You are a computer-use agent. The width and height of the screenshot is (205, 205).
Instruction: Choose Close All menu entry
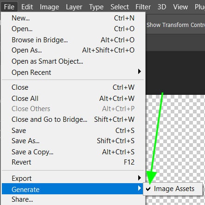pyautogui.click(x=73, y=99)
